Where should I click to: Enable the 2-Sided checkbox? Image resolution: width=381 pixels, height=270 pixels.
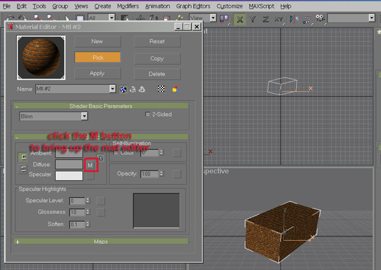[x=147, y=114]
